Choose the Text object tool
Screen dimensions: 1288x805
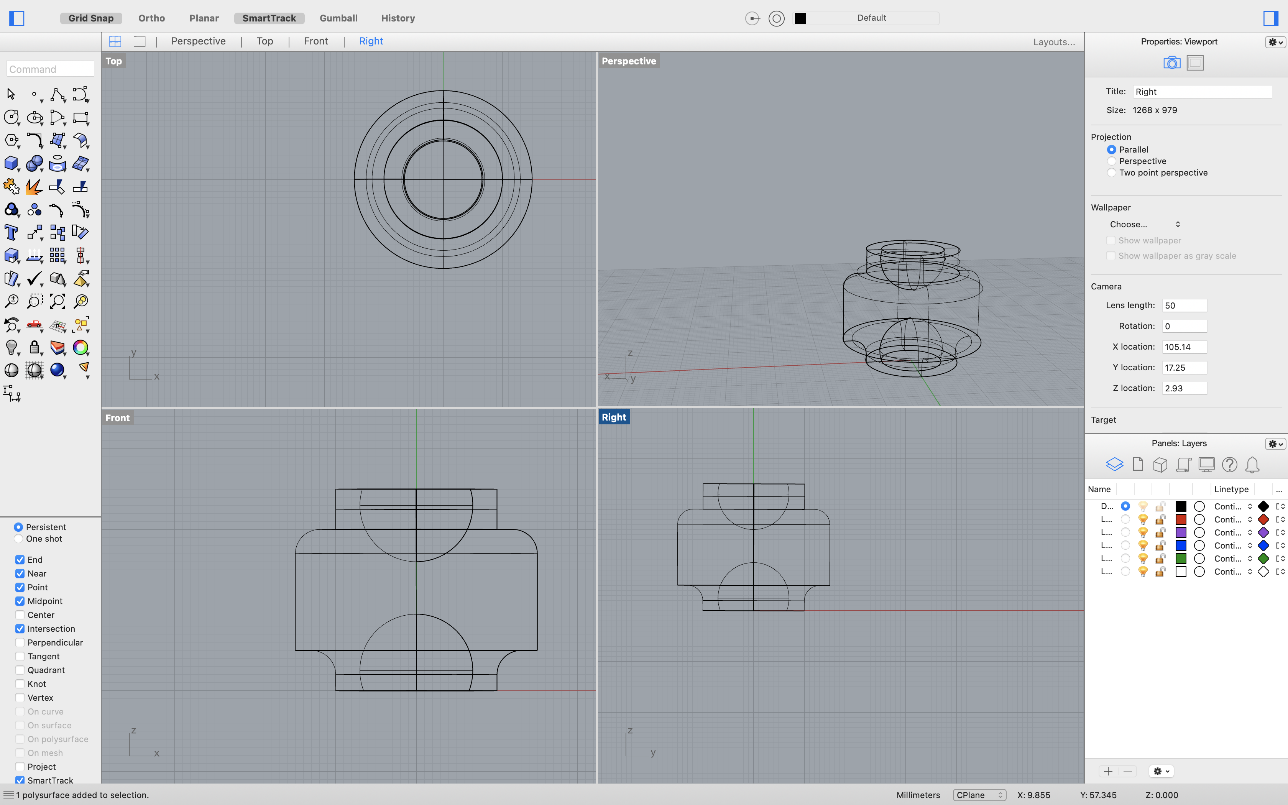[11, 233]
